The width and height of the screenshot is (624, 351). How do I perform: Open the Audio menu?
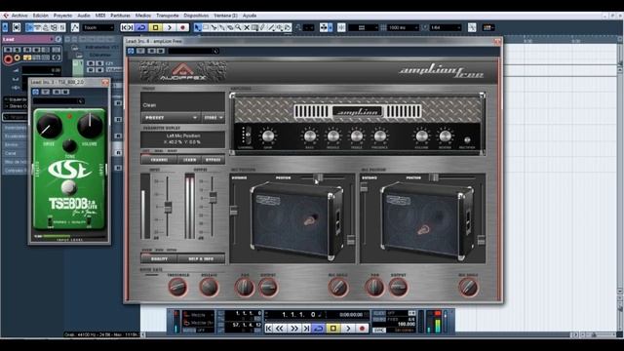[x=84, y=16]
